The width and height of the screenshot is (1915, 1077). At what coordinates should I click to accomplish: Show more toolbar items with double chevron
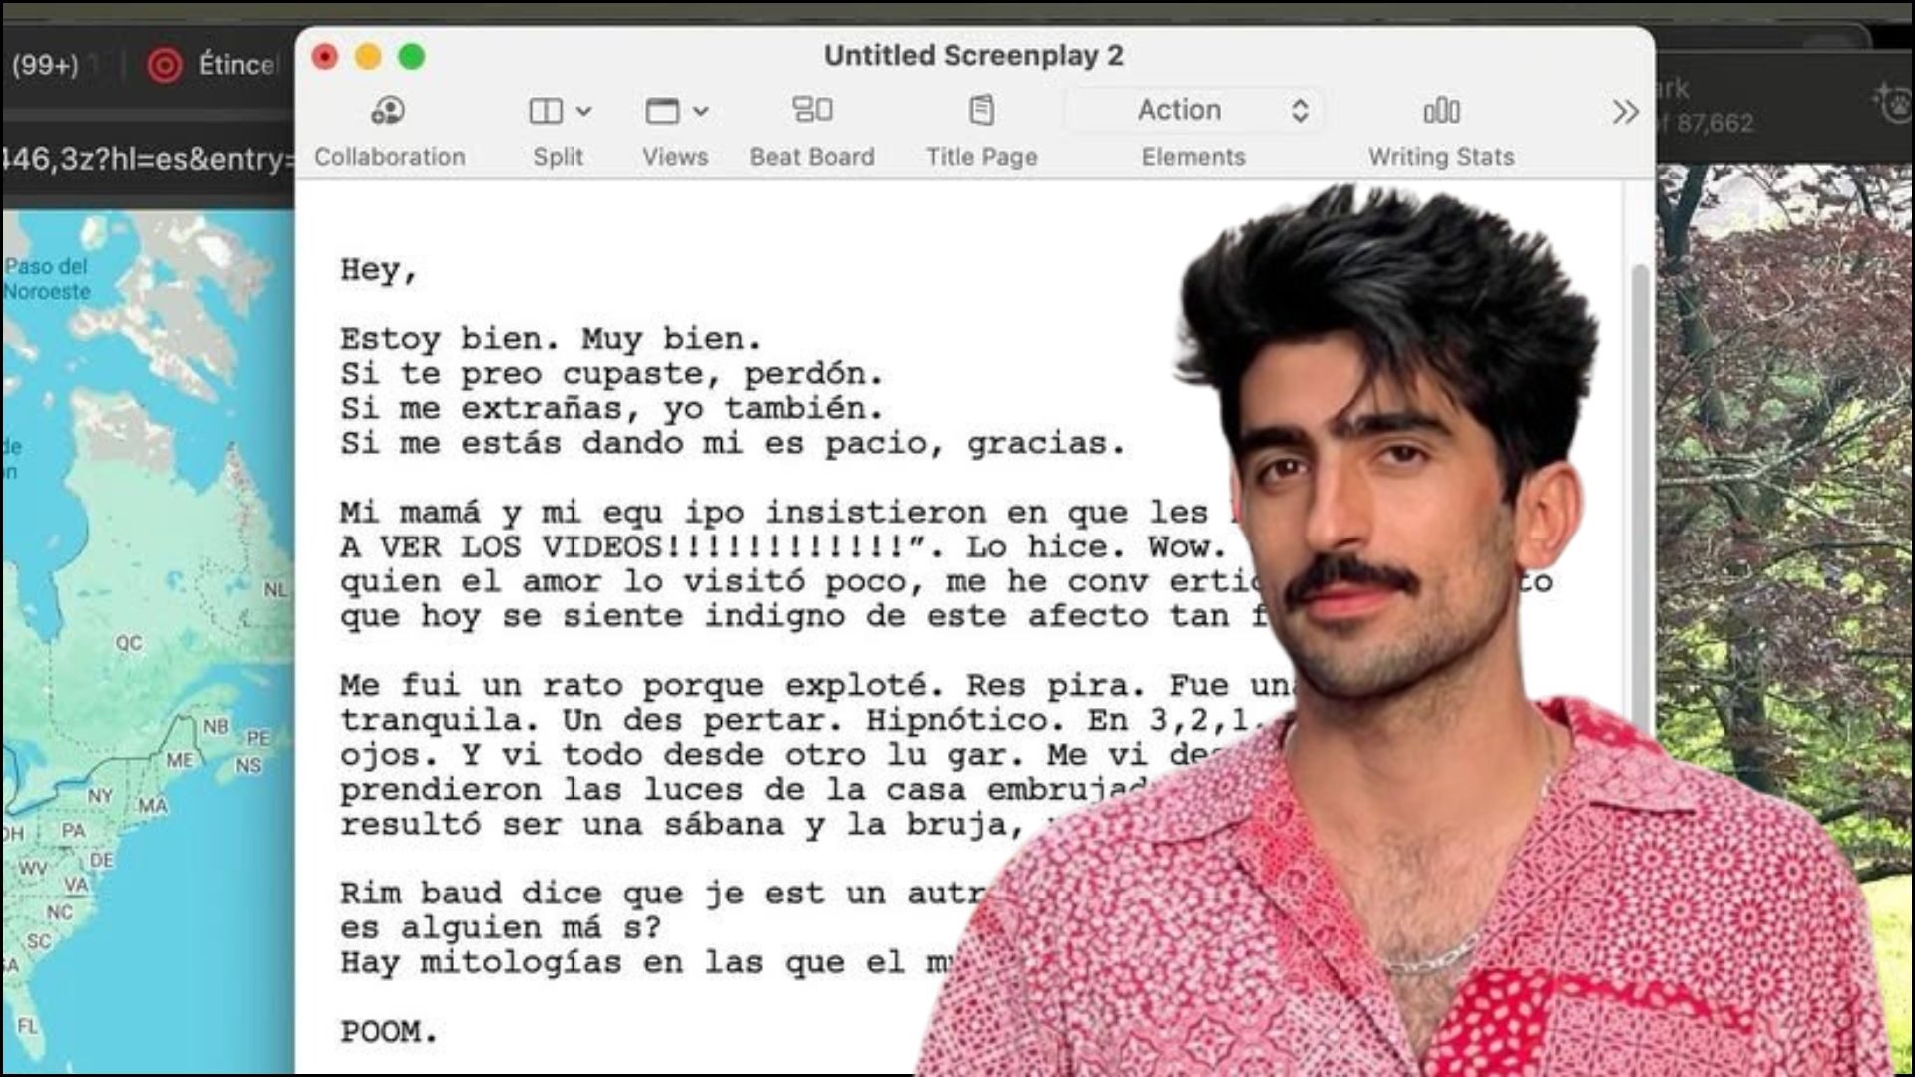pyautogui.click(x=1625, y=112)
